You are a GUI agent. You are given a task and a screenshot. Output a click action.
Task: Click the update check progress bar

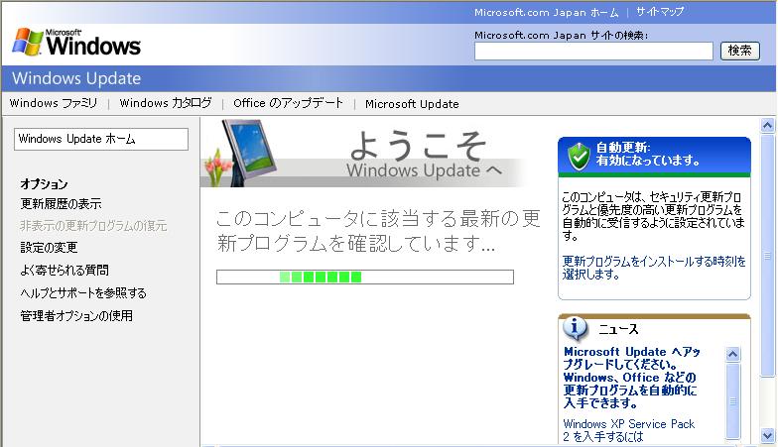[x=364, y=277]
